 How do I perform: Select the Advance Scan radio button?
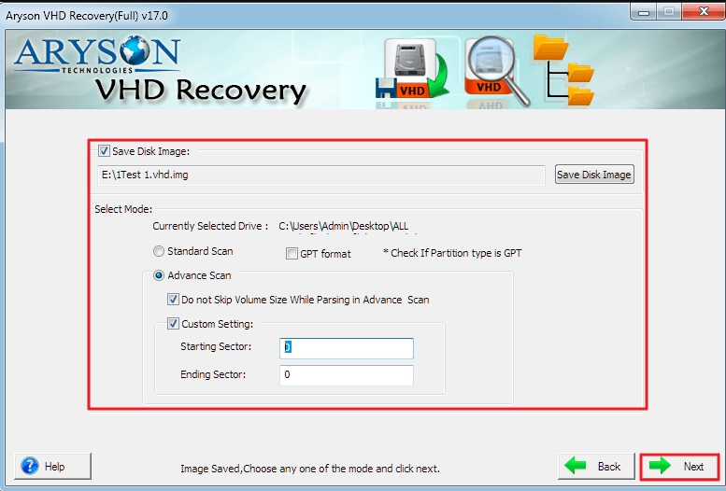pos(159,275)
